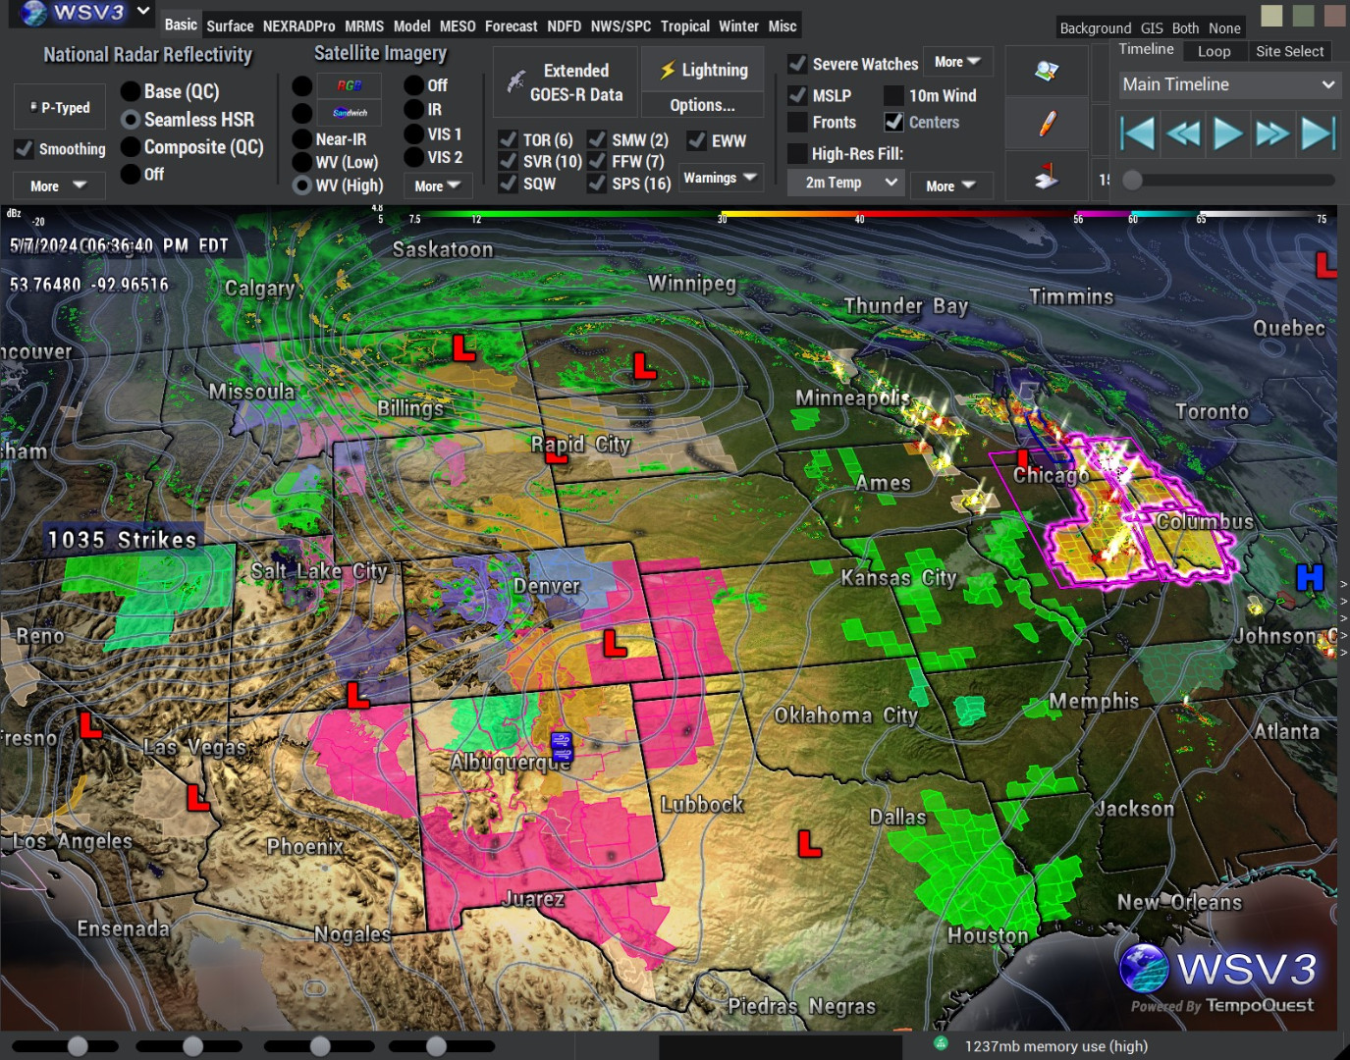
Task: Toggle the Lightning bolt layer
Action: coord(703,70)
